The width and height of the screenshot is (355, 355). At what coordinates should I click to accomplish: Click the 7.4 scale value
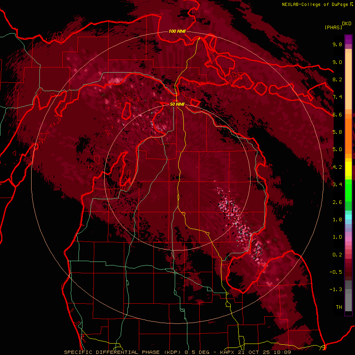[x=337, y=97]
